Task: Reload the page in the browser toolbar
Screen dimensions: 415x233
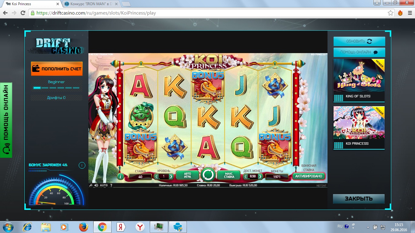Action: [x=23, y=13]
